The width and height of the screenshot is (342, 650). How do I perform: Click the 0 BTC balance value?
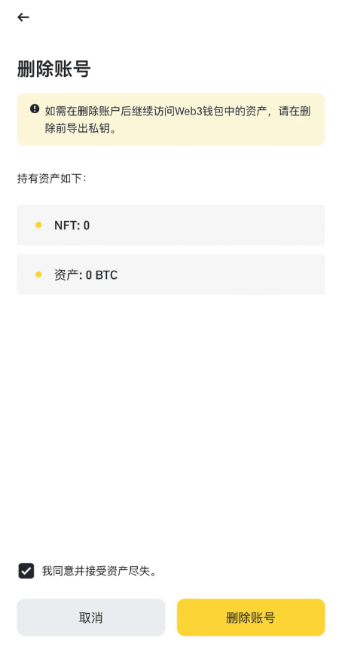pyautogui.click(x=102, y=274)
